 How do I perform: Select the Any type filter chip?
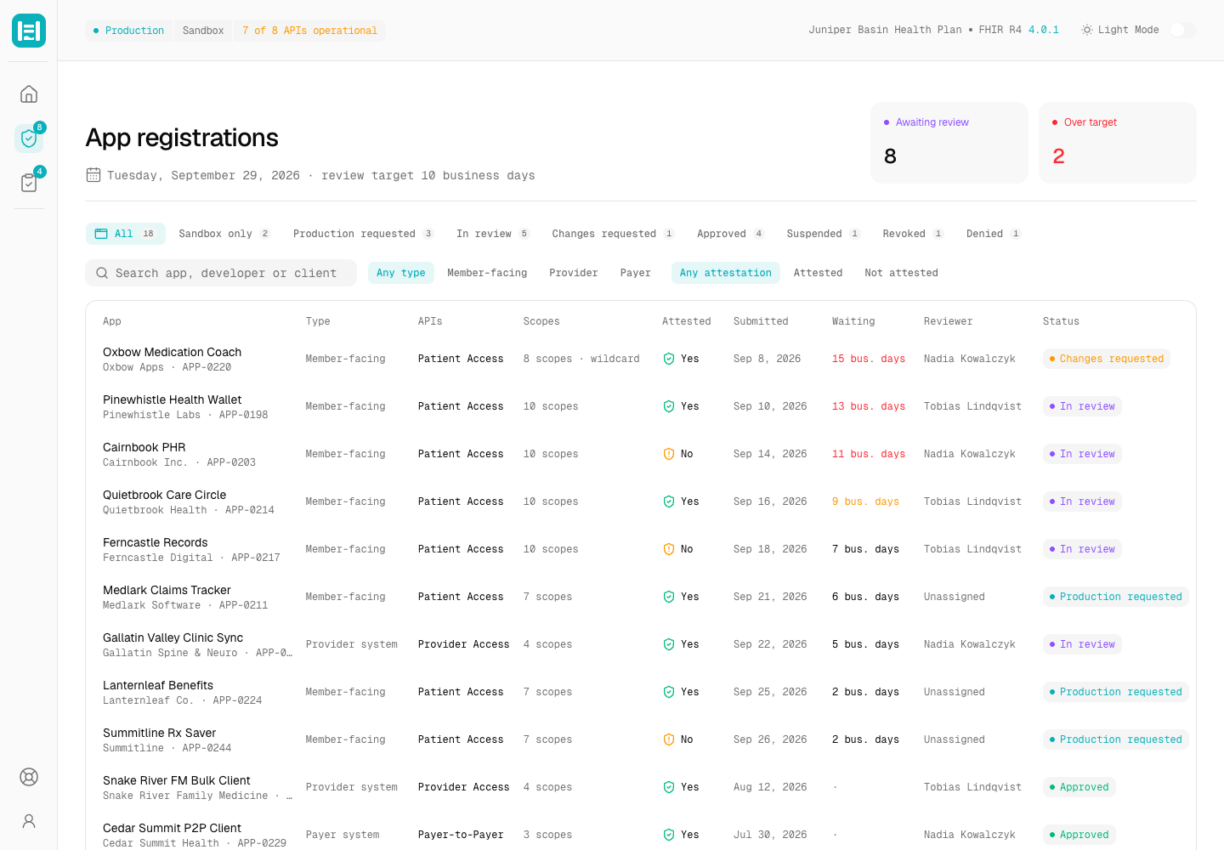pyautogui.click(x=401, y=273)
